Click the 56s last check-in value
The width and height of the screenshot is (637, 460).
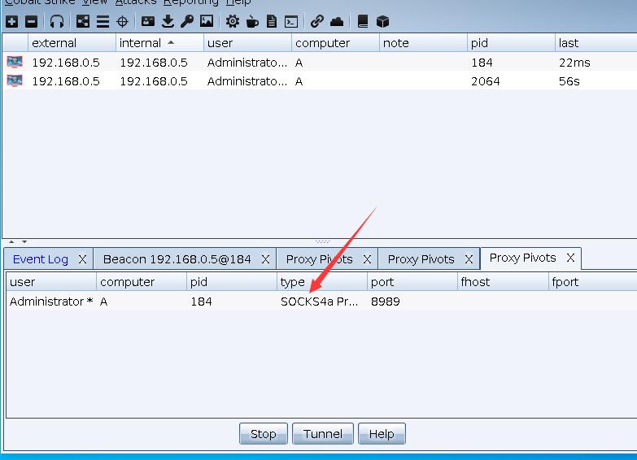pos(569,81)
